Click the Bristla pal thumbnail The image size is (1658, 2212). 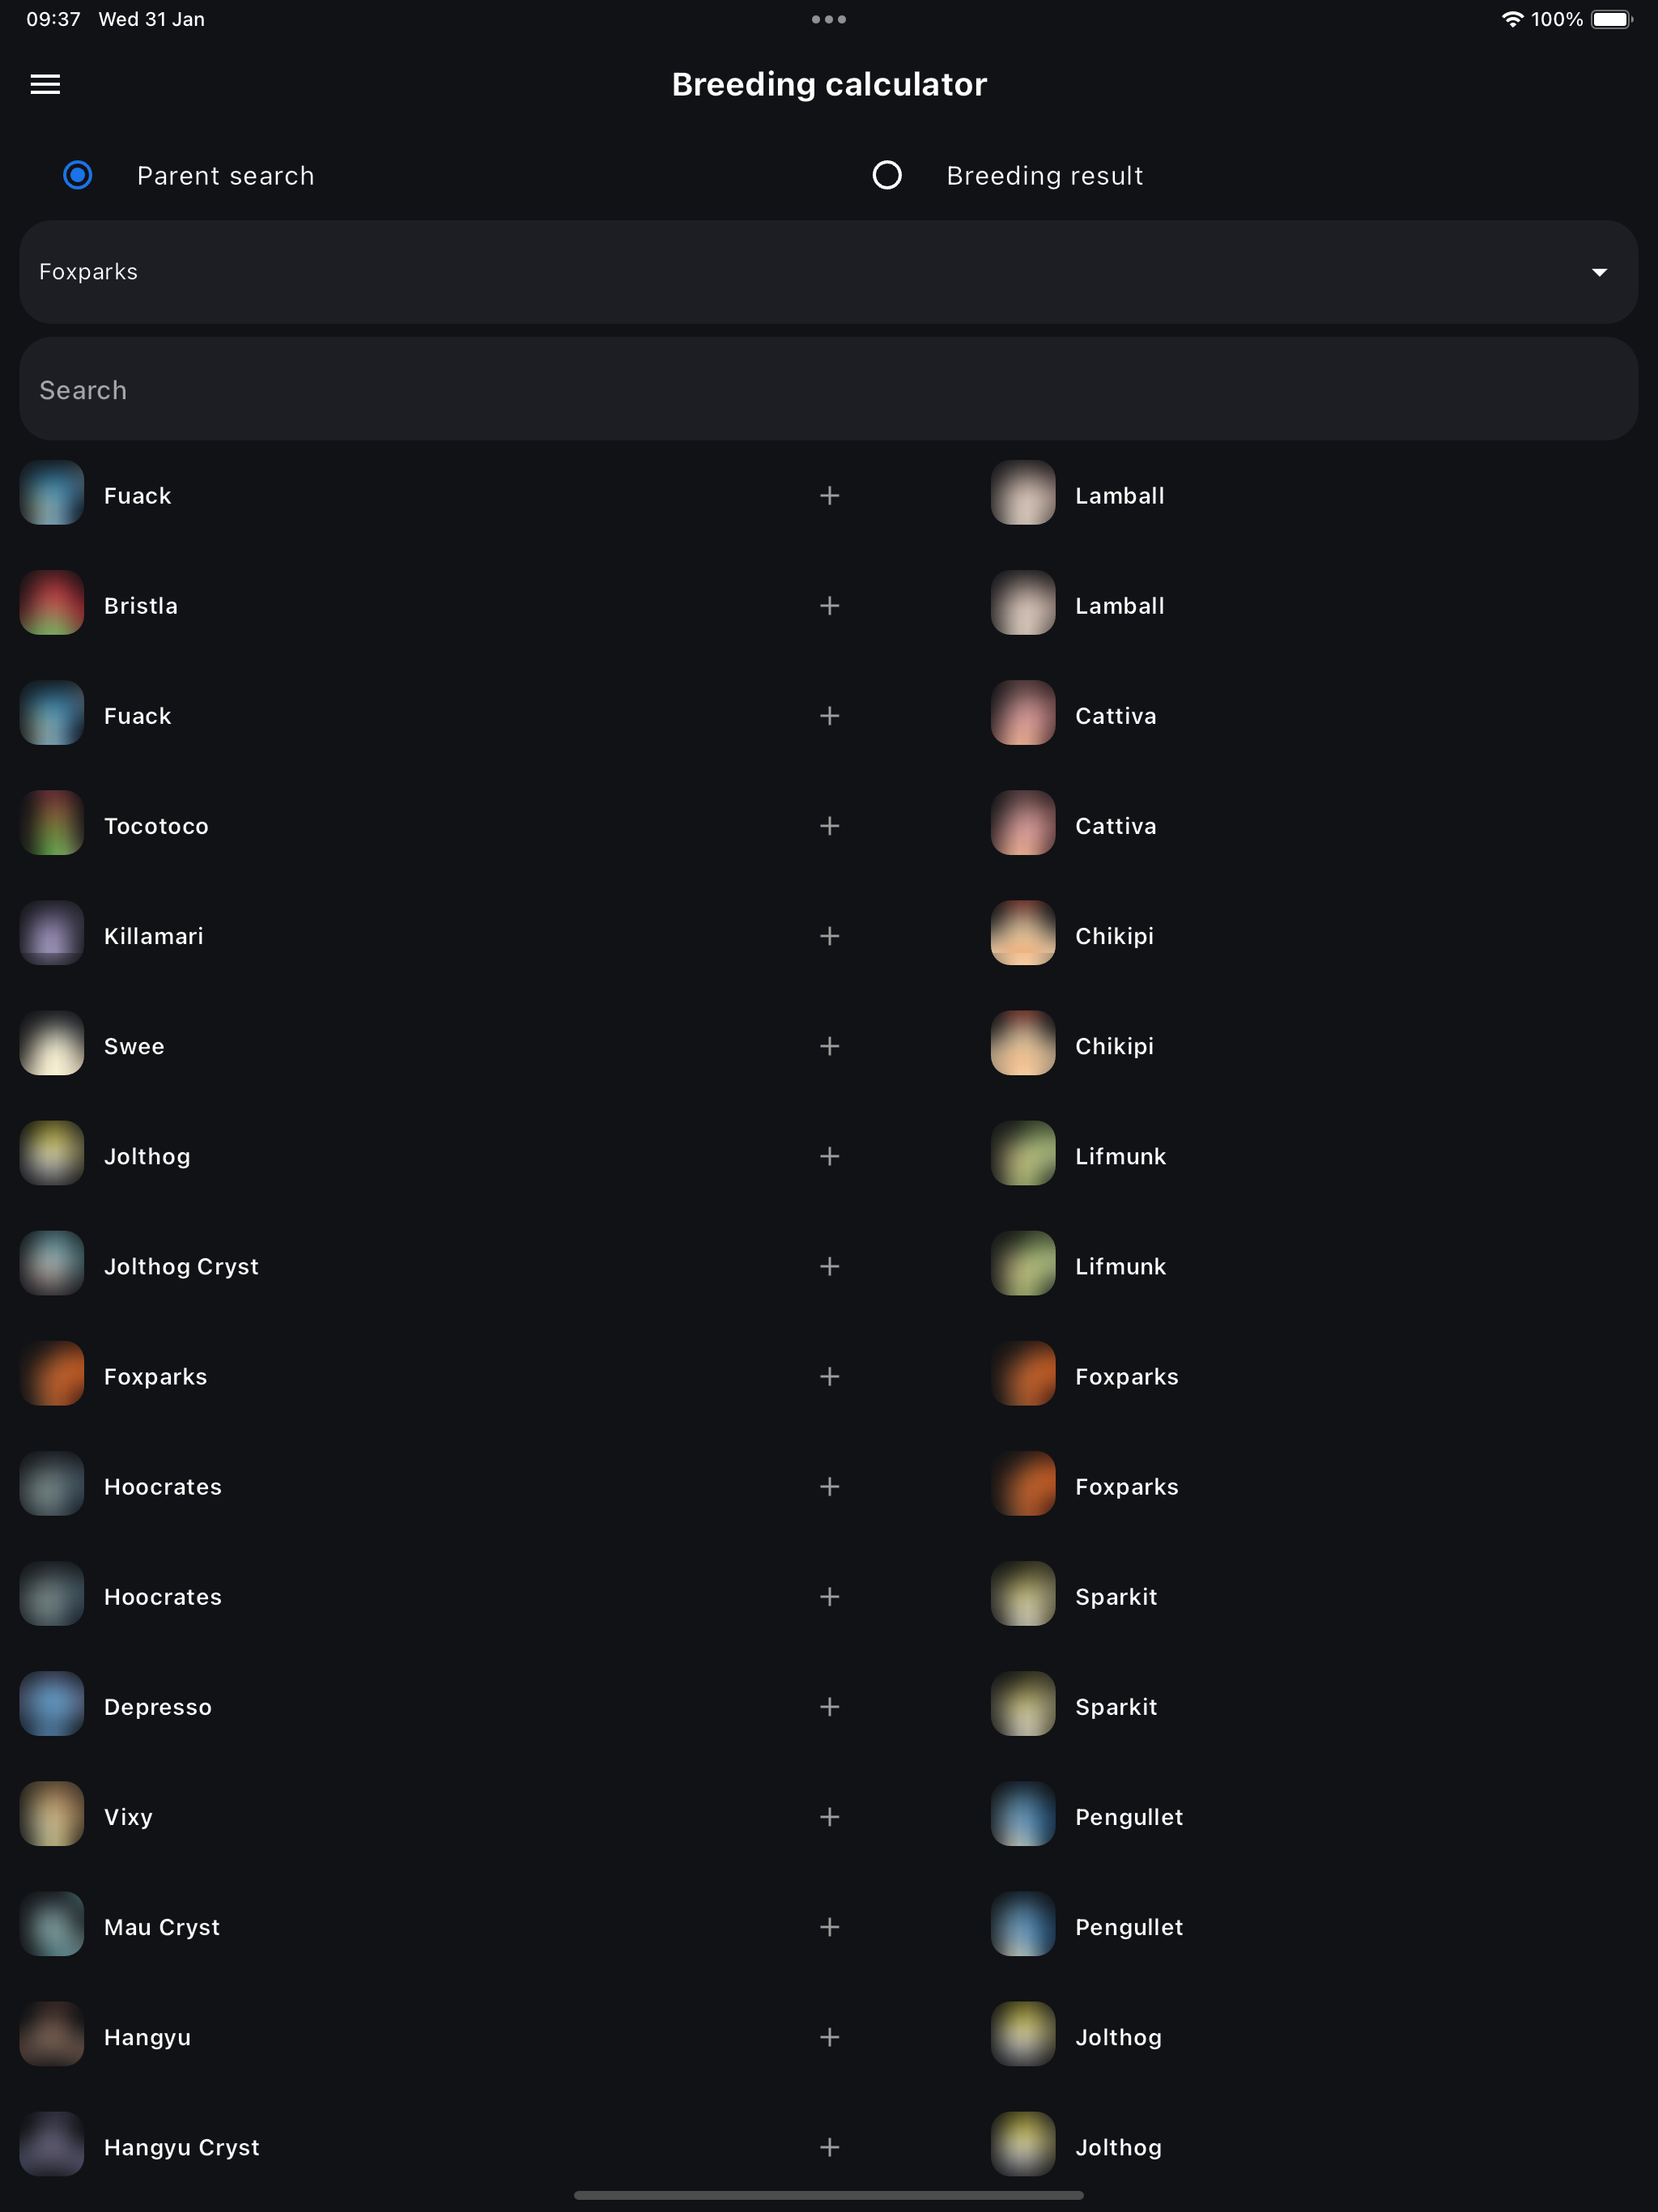point(52,603)
